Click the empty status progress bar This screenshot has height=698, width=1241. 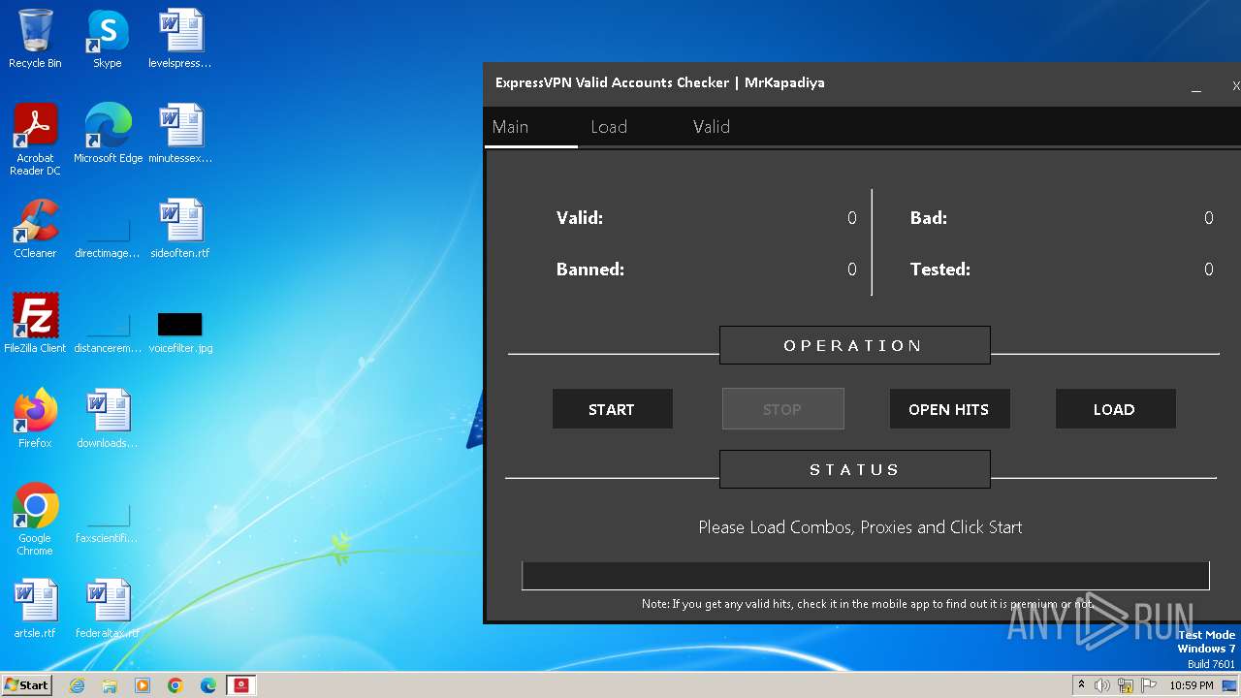[x=865, y=576]
